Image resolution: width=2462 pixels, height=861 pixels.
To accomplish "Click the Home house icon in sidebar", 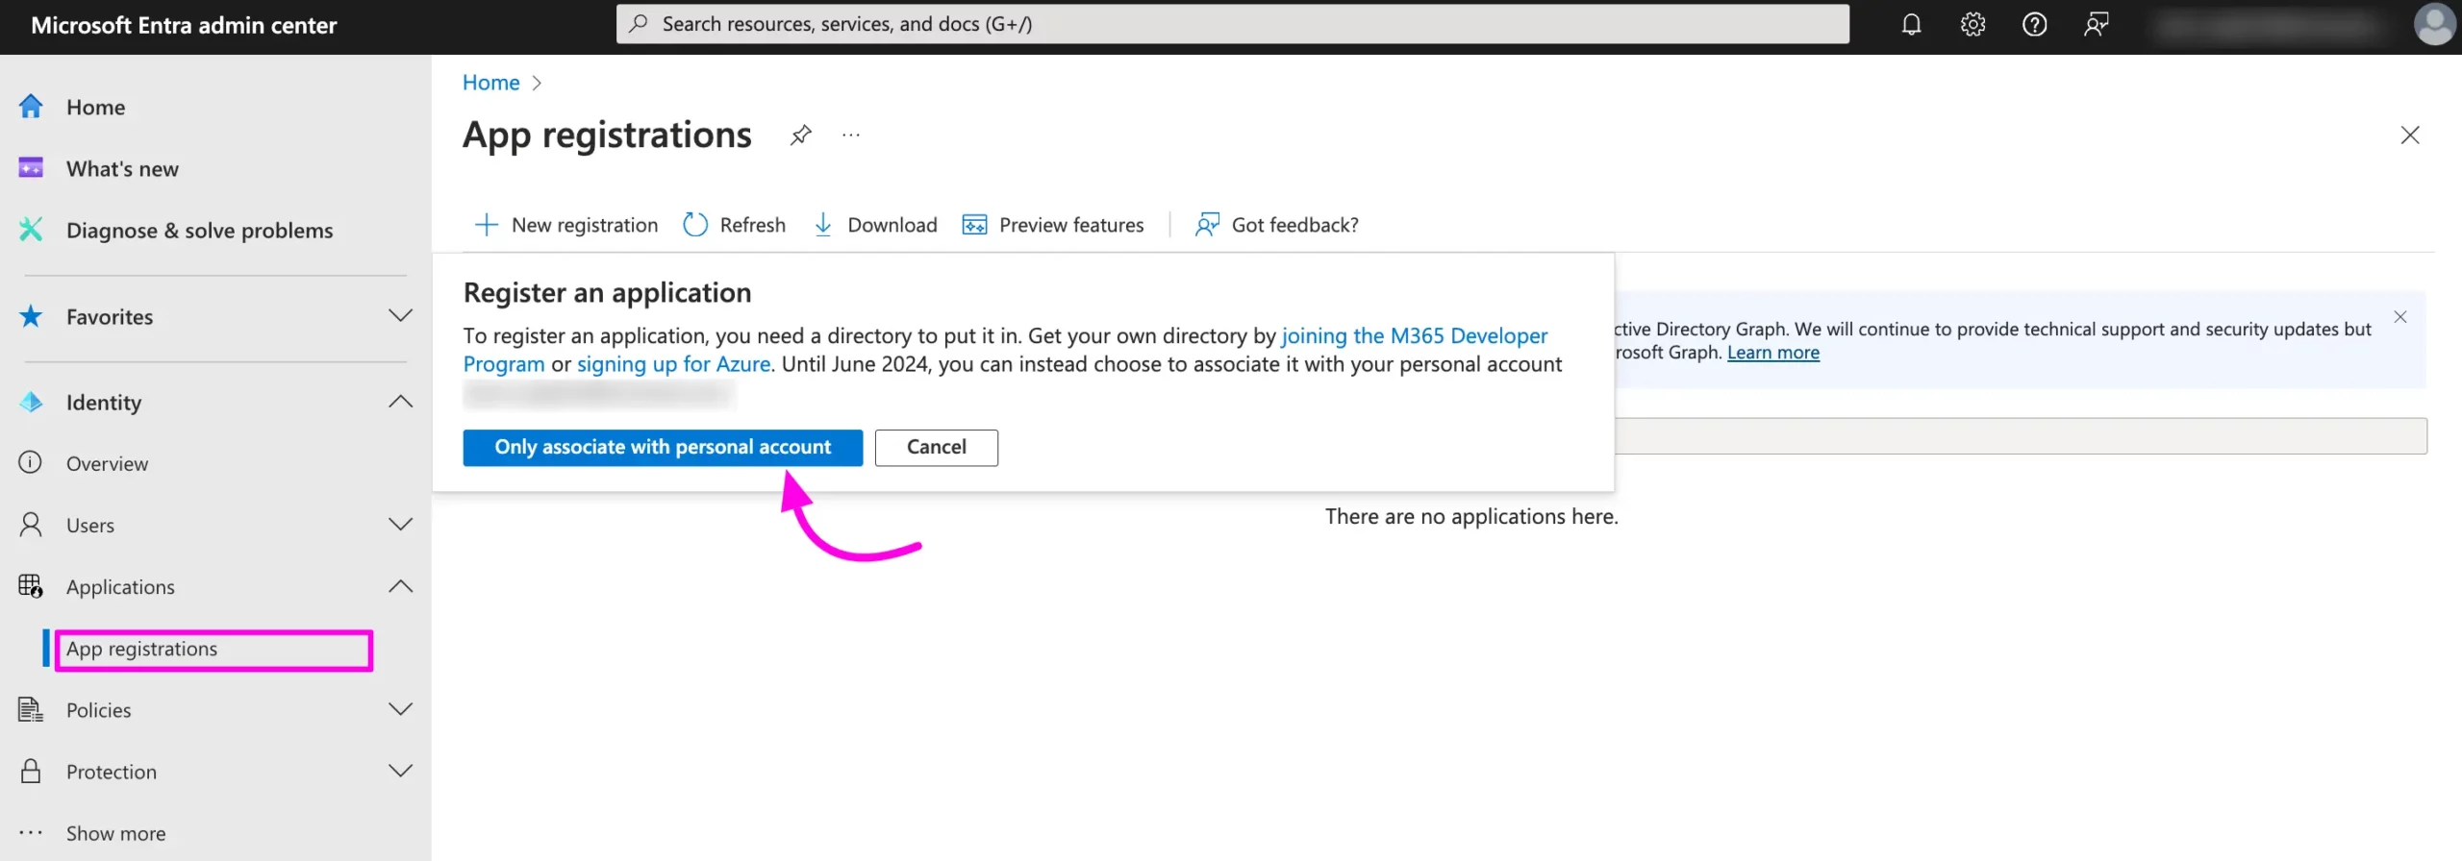I will point(31,107).
